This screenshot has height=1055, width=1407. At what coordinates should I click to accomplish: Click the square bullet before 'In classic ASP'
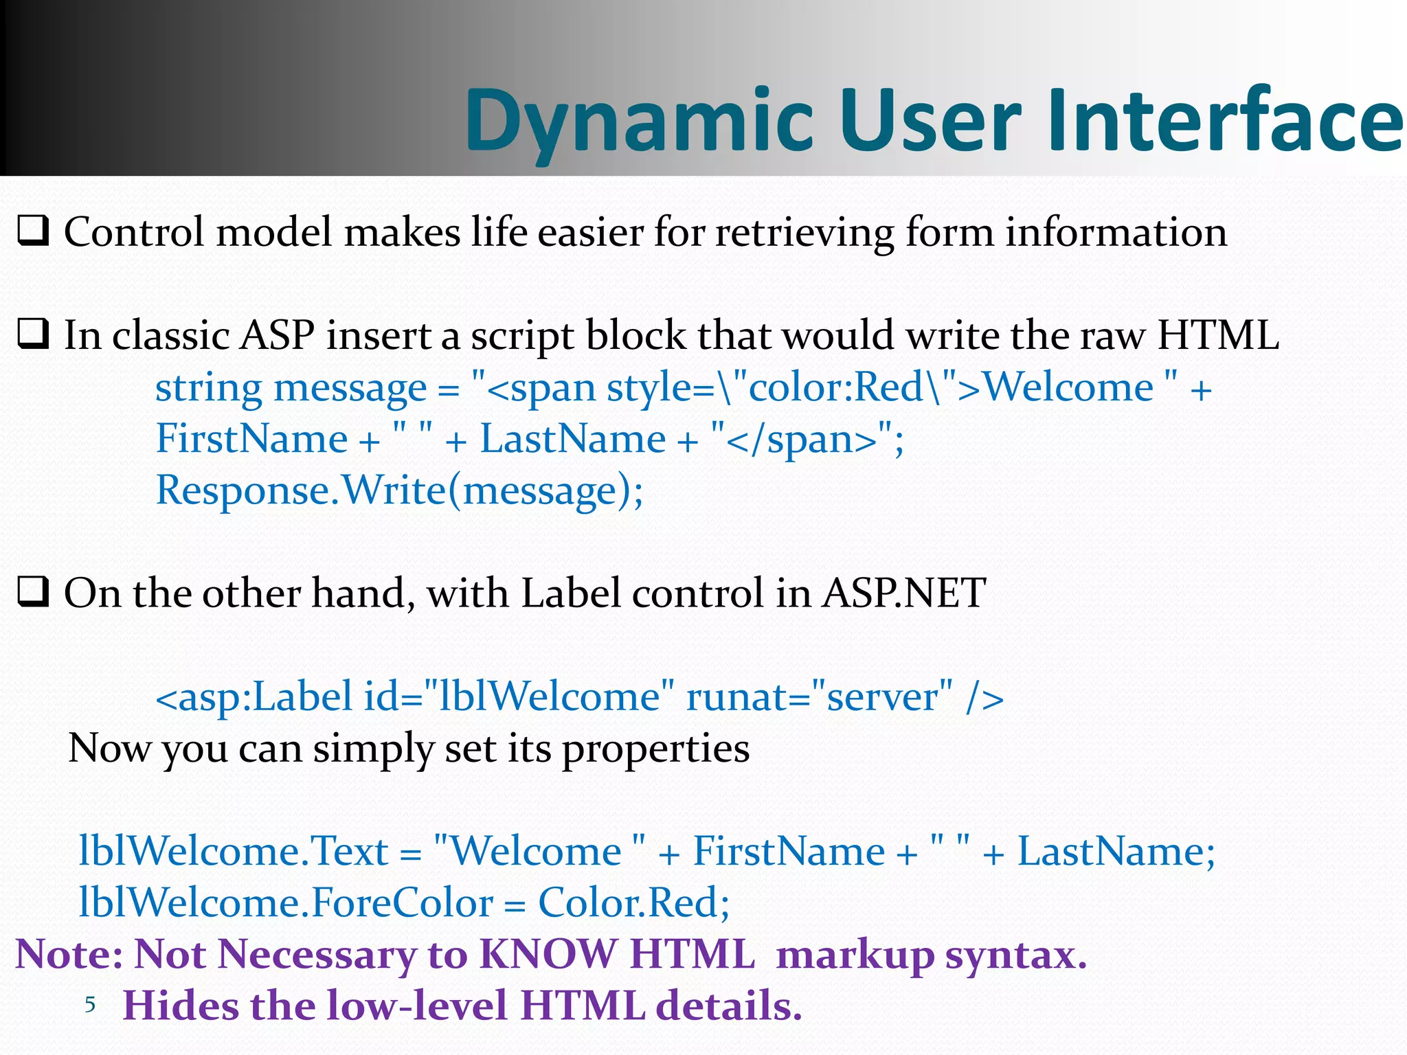coord(33,334)
